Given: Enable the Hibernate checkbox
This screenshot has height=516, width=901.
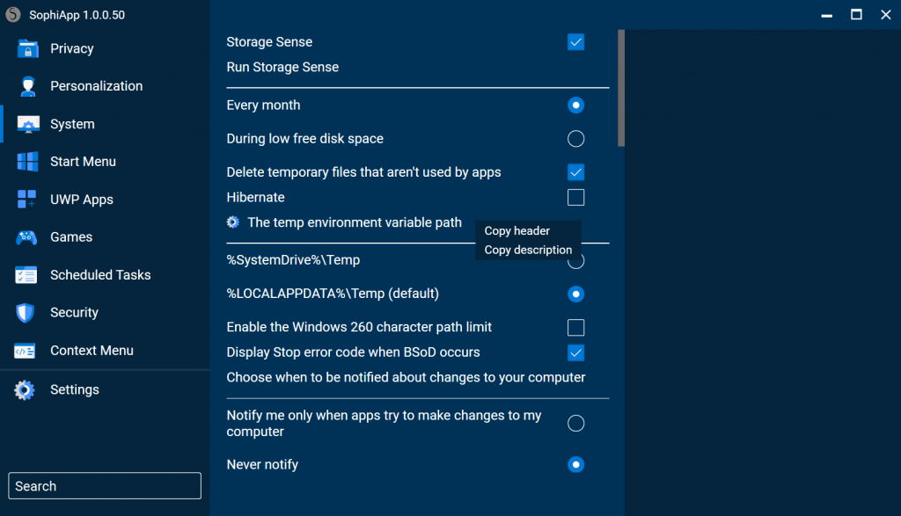Looking at the screenshot, I should click(x=575, y=197).
